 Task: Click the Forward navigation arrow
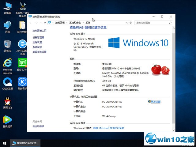coord(36,23)
